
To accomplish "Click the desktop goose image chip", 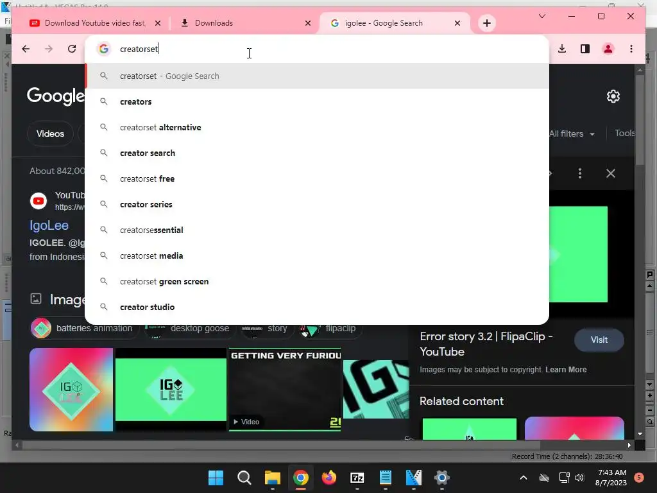I will point(189,328).
